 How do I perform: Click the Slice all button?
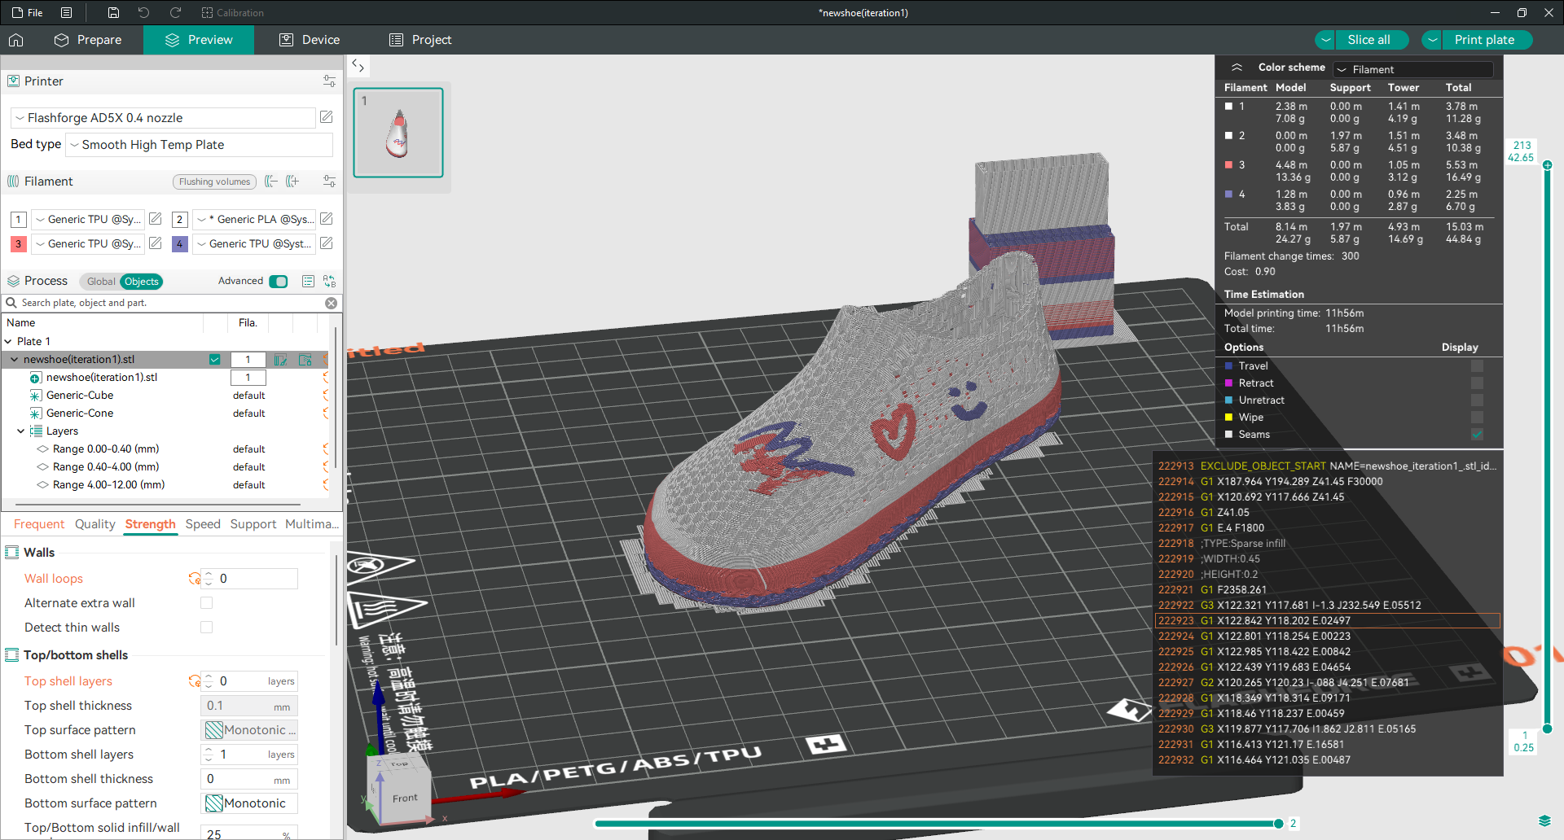[x=1368, y=40]
